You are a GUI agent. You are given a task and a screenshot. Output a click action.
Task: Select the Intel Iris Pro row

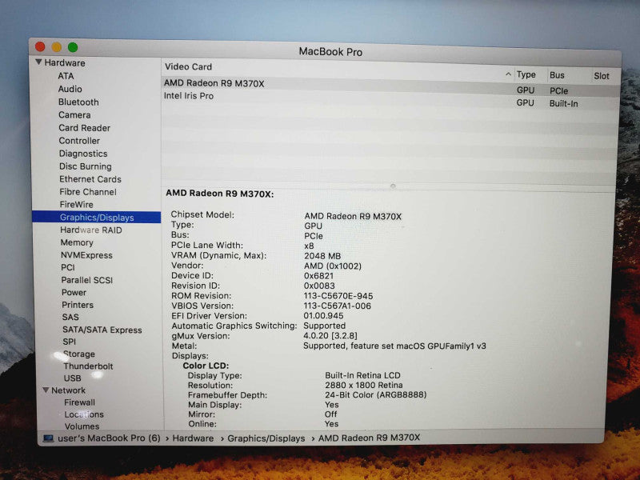pos(390,99)
